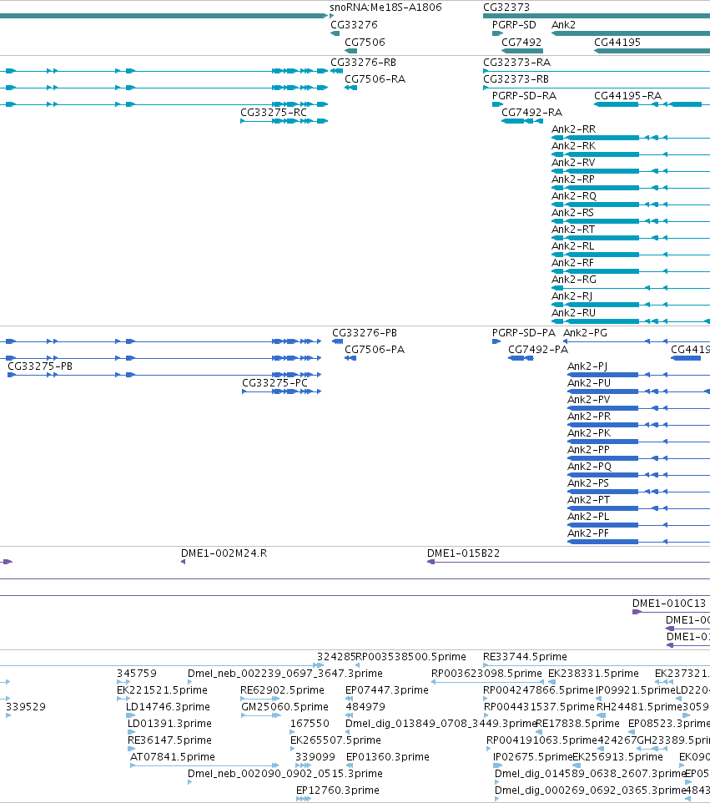
Task: Click the Ank2-RT transcript label
Action: pos(573,230)
